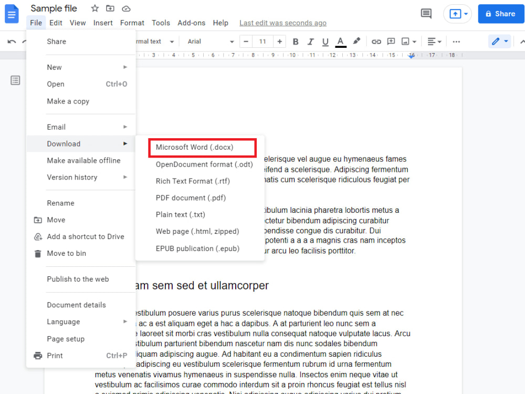Image resolution: width=525 pixels, height=394 pixels.
Task: Decrease font size with minus button
Action: tap(246, 42)
